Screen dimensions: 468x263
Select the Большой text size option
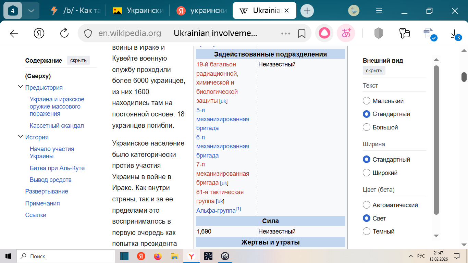[x=367, y=127]
